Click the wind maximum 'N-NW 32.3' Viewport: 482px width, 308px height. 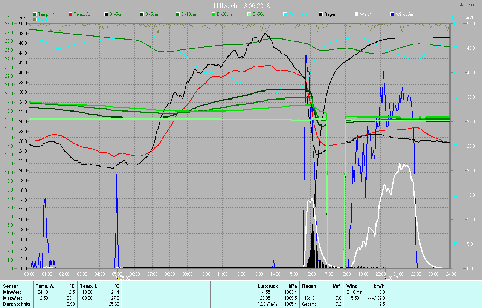pyautogui.click(x=375, y=298)
